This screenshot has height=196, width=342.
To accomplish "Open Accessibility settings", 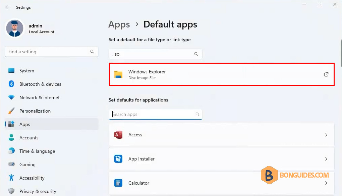I will (x=52, y=178).
